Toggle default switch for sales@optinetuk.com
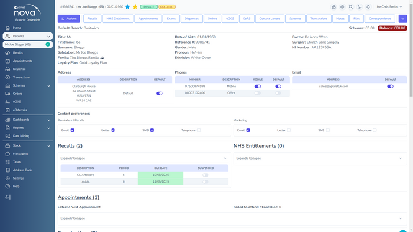Viewport: 413px width, 232px height. pos(390,87)
